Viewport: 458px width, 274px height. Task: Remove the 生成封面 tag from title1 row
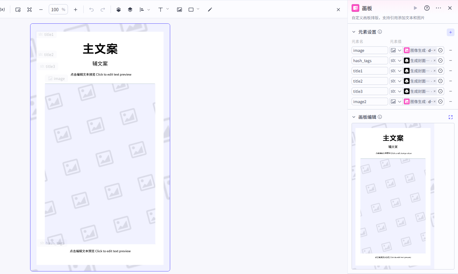(434, 71)
